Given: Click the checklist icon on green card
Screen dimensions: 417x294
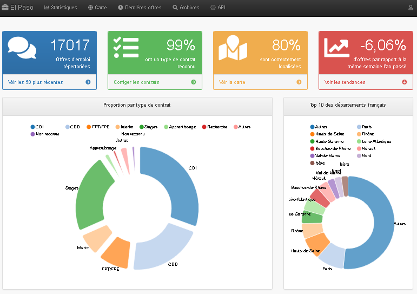Looking at the screenshot, I should 126,47.
